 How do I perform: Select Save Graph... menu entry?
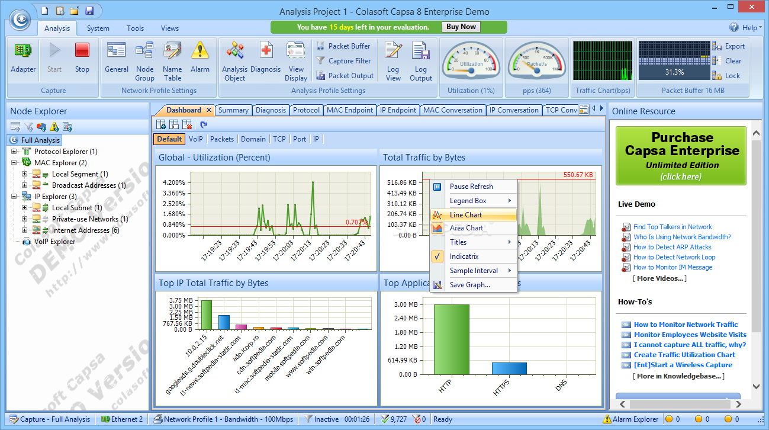[x=474, y=285]
